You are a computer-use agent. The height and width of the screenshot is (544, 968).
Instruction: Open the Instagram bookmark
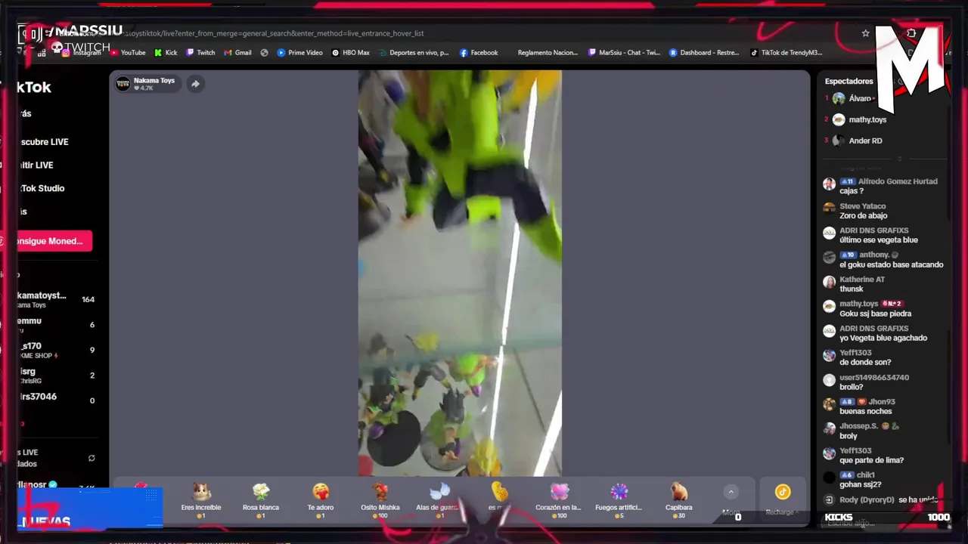pyautogui.click(x=82, y=53)
